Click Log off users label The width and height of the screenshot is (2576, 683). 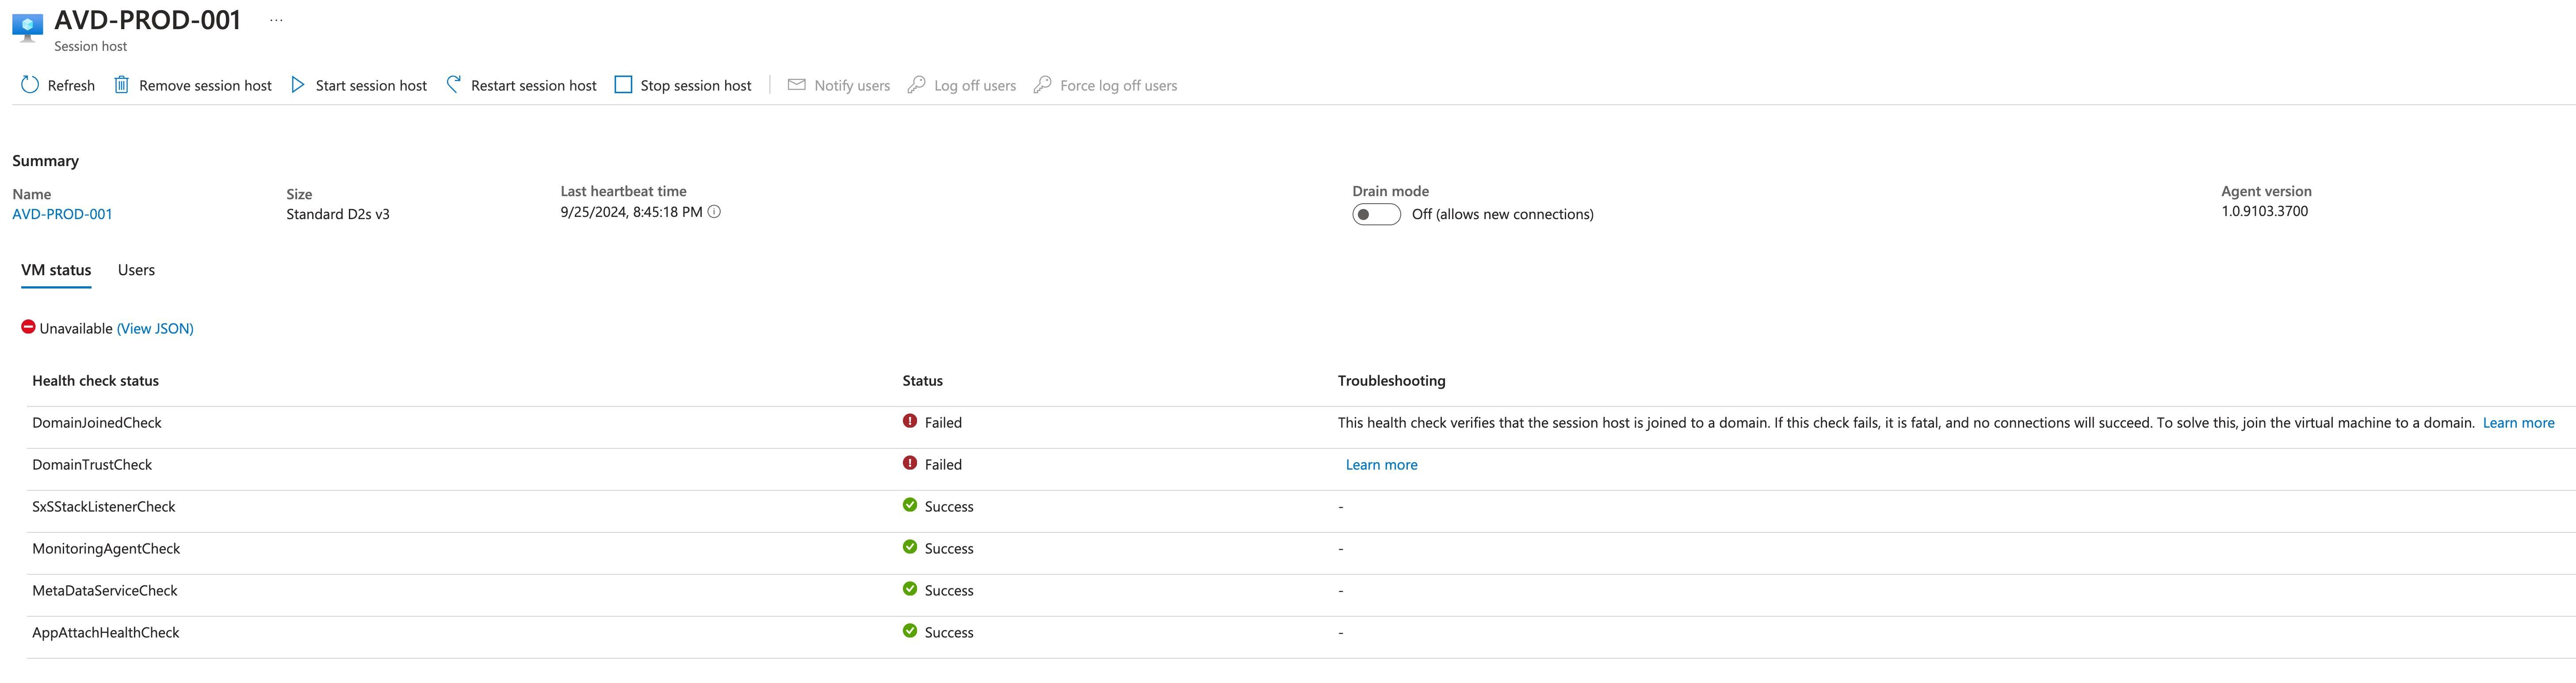pyautogui.click(x=975, y=86)
